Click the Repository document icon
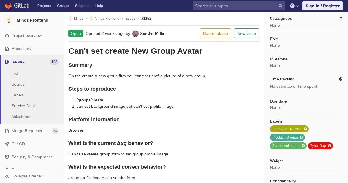Image resolution: width=348 pixels, height=183 pixels. [7, 49]
